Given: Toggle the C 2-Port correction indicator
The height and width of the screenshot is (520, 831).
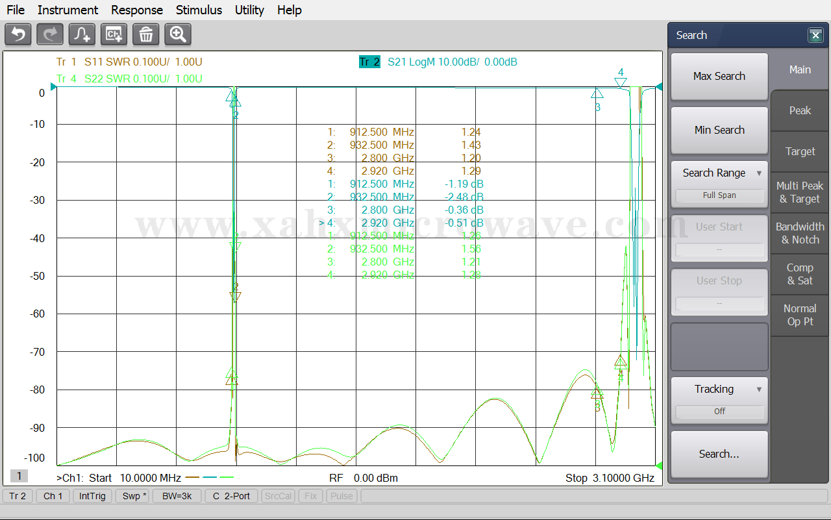Looking at the screenshot, I should coord(231,496).
